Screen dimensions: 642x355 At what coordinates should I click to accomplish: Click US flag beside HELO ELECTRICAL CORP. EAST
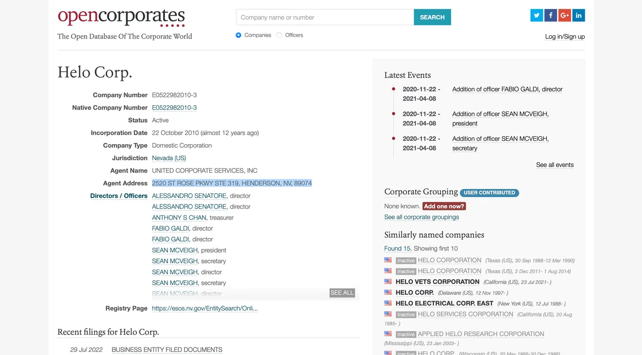388,303
